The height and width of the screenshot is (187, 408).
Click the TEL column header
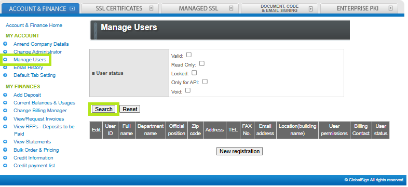click(233, 130)
